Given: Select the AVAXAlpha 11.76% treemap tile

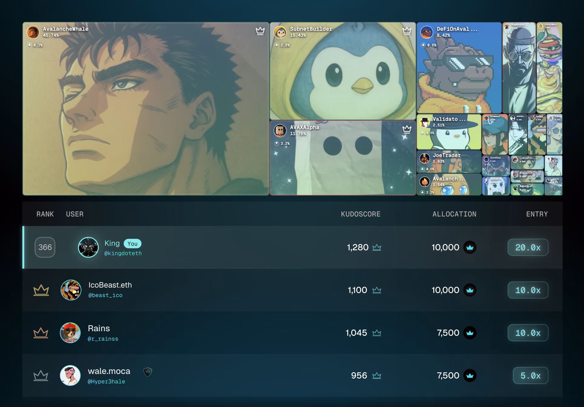Looking at the screenshot, I should (343, 158).
